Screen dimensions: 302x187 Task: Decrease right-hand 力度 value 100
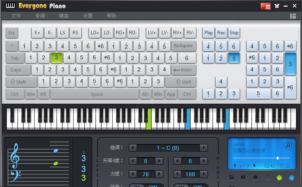(x=177, y=174)
